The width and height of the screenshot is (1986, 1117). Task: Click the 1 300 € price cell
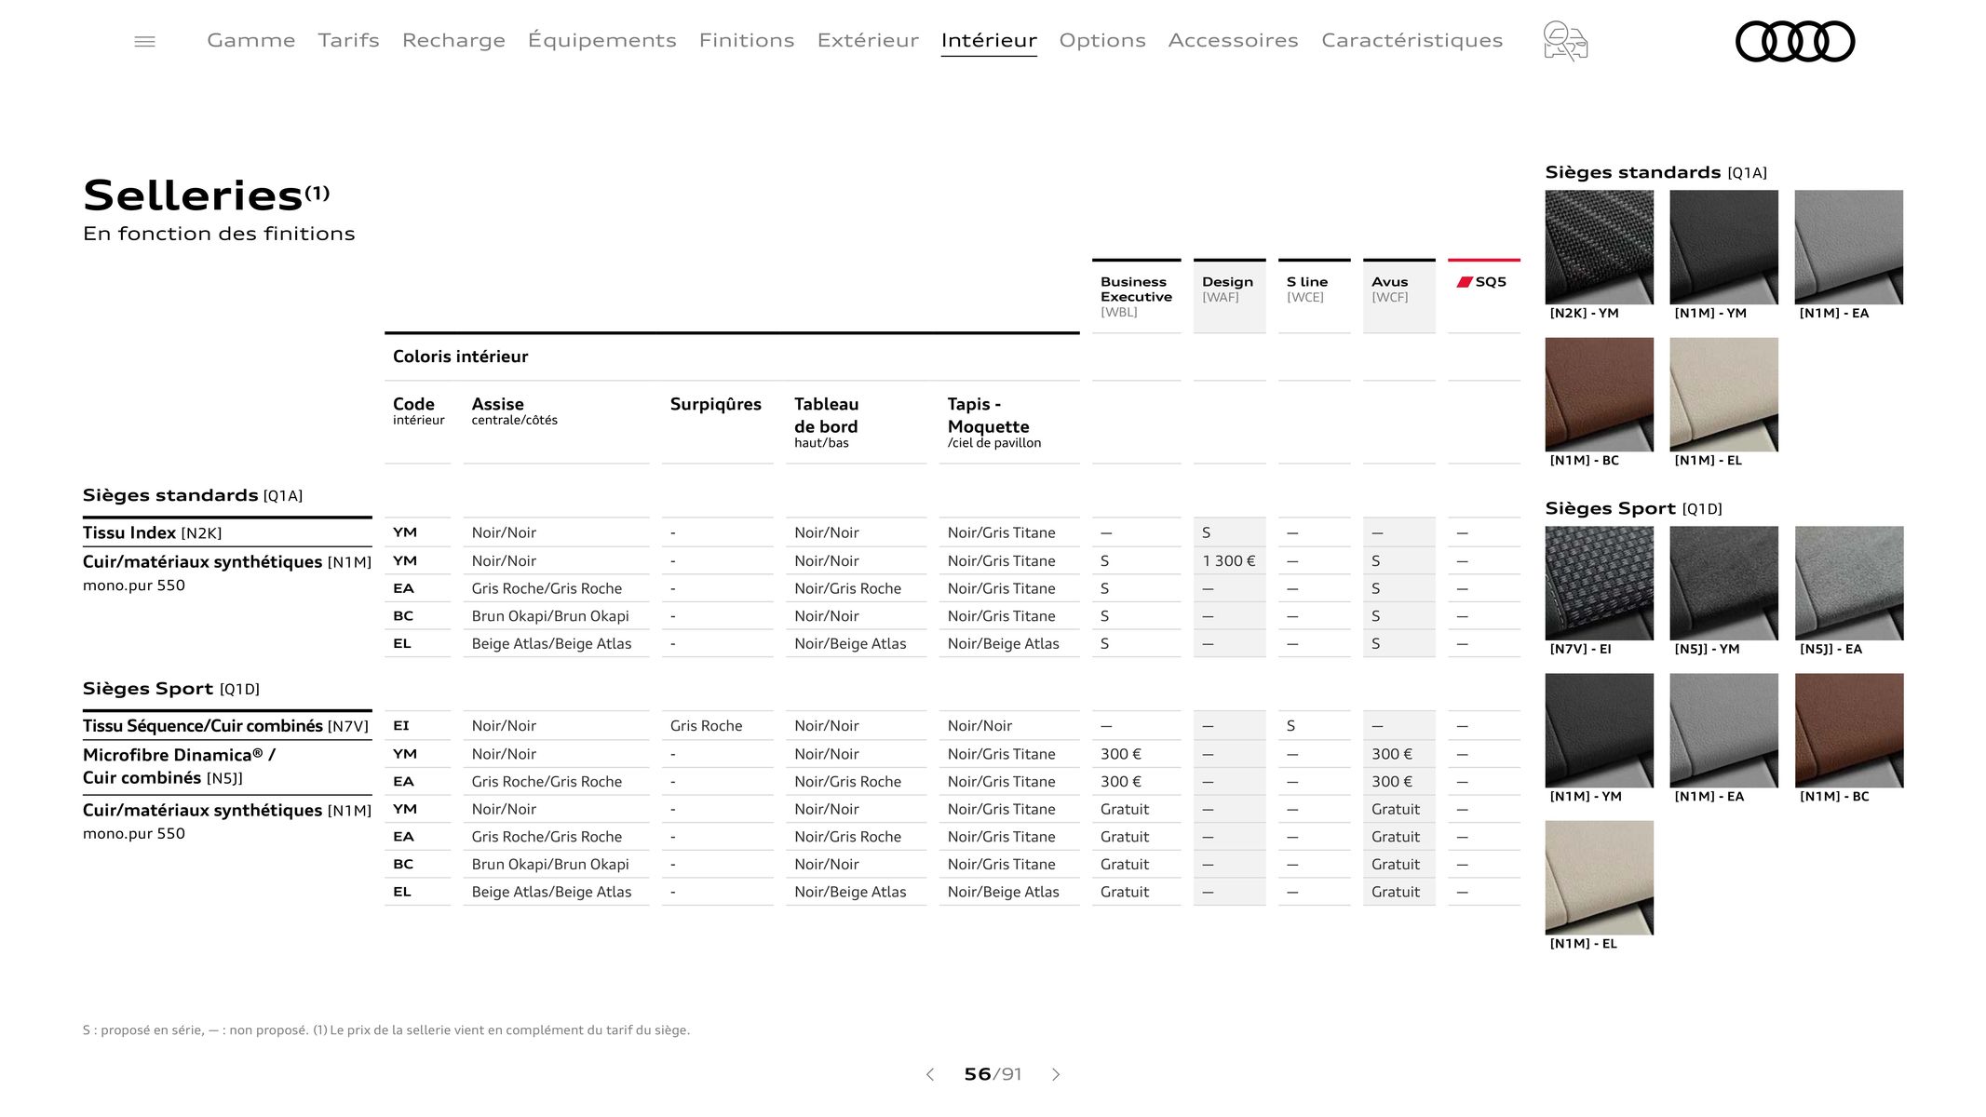pos(1229,560)
